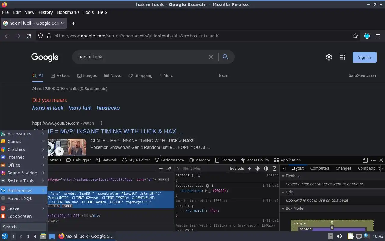Add a new node in the Inspector
This screenshot has width=385, height=241.
[161, 168]
